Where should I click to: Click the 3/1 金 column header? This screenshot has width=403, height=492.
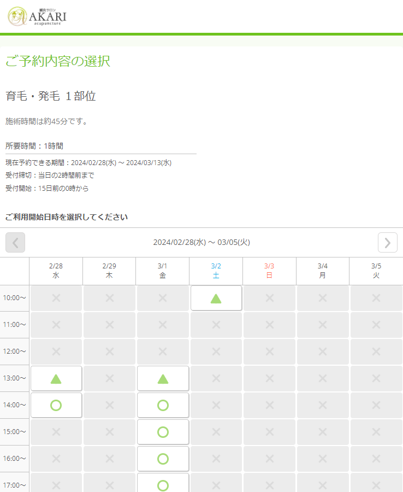(163, 271)
